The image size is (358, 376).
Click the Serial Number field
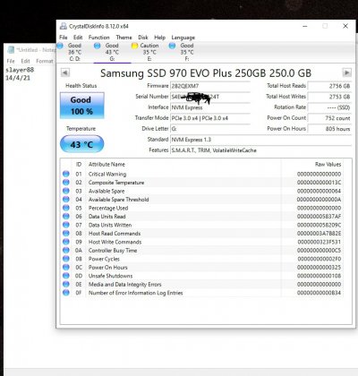coord(210,97)
